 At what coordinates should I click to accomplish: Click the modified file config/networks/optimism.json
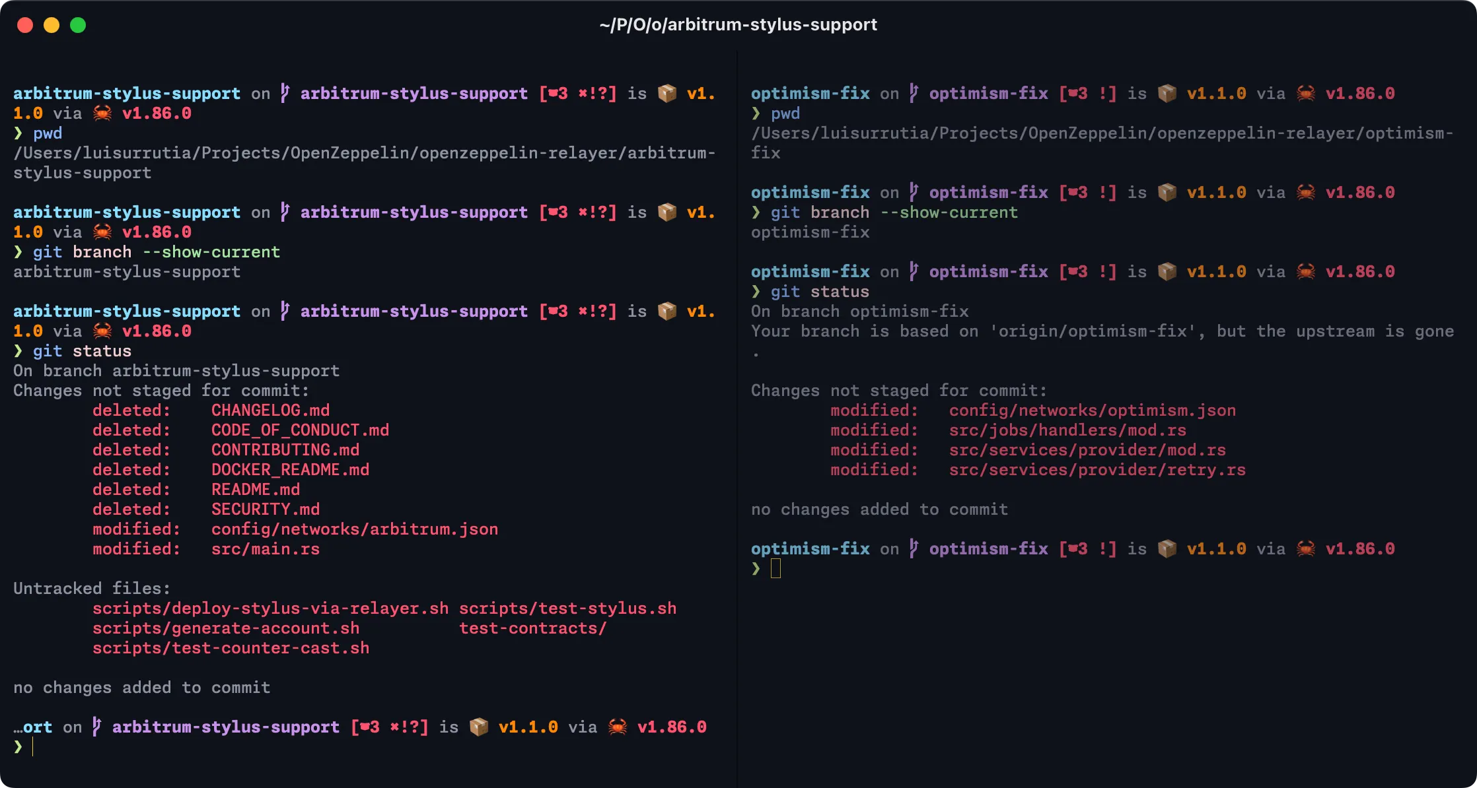click(x=1093, y=410)
